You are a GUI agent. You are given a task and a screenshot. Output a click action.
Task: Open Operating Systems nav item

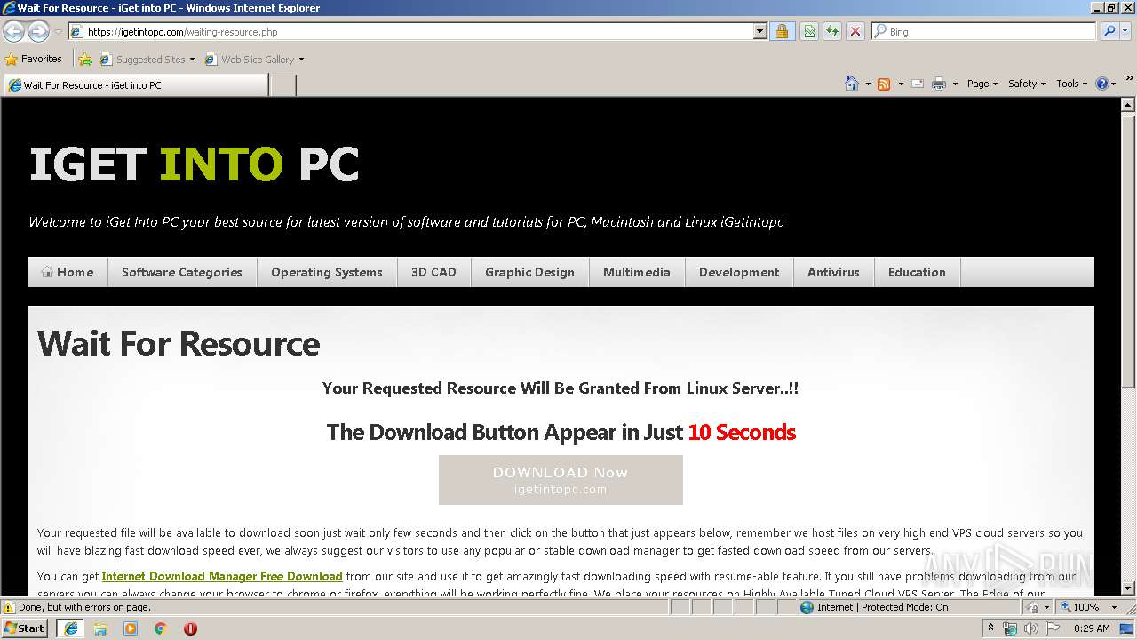tap(327, 272)
